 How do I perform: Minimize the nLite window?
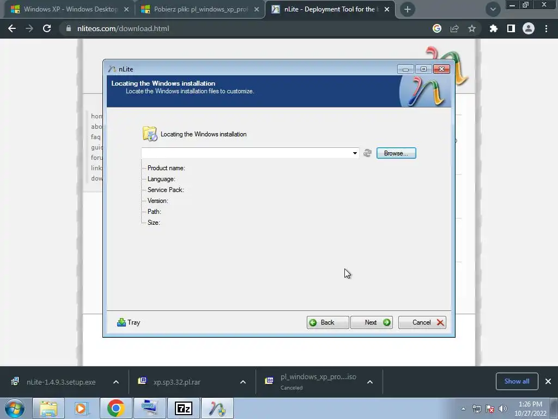tap(405, 69)
